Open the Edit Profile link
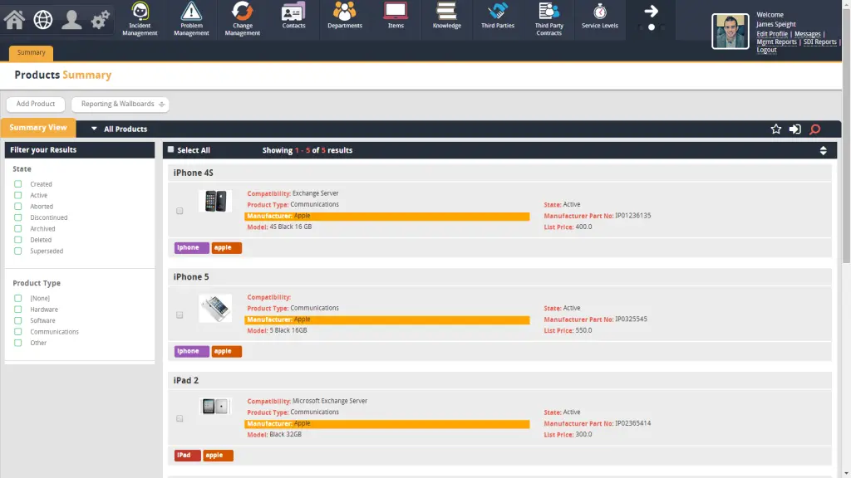The width and height of the screenshot is (851, 478). (772, 33)
